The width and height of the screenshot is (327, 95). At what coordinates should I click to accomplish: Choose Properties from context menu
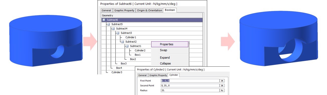coord(170,44)
